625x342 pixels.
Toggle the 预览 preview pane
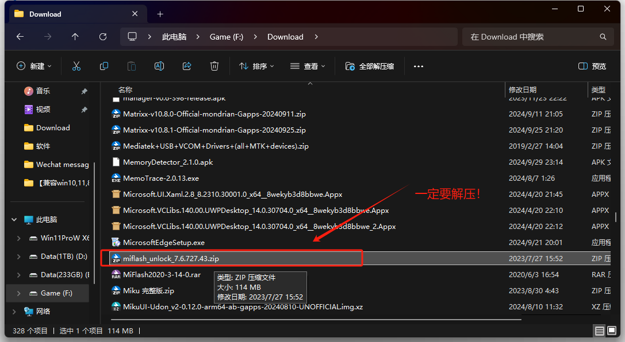point(592,66)
